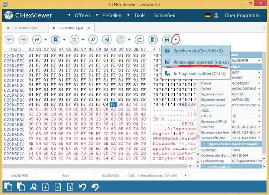Switch to tab 1: Untitled-1.psd
Image resolution: width=269 pixels, height=195 pixels.
(x=26, y=28)
